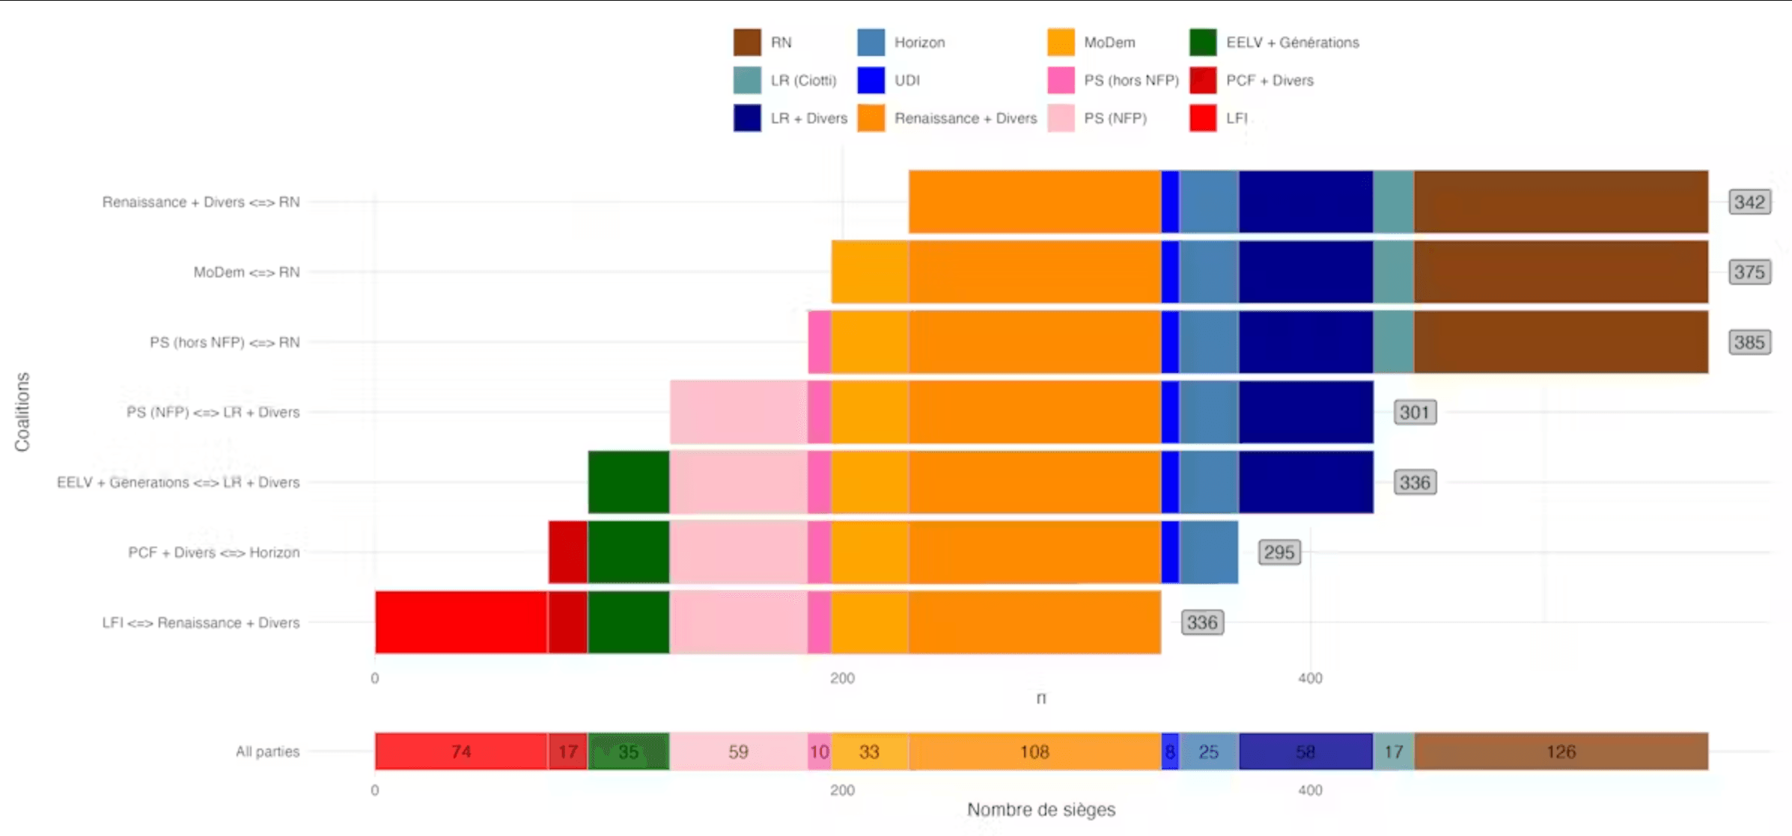Click the LFI red legend swatch
This screenshot has height=836, width=1792.
1203,118
